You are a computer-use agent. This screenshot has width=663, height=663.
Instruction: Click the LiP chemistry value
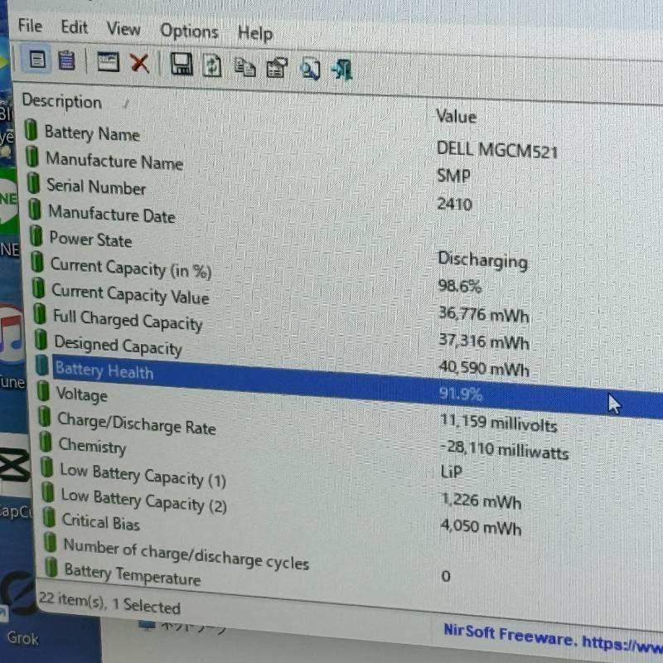tap(451, 471)
